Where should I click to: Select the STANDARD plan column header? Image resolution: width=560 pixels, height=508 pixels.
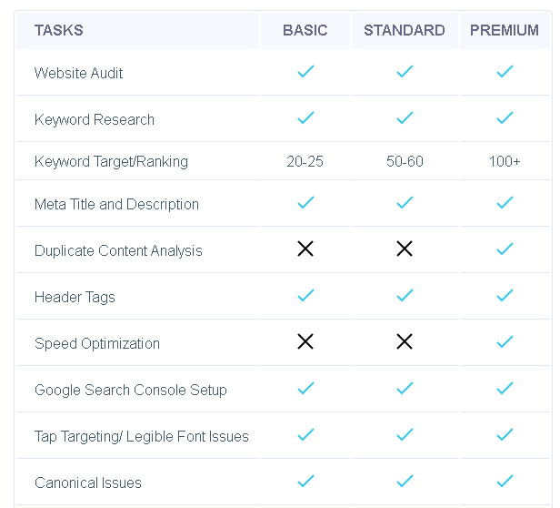coord(405,30)
